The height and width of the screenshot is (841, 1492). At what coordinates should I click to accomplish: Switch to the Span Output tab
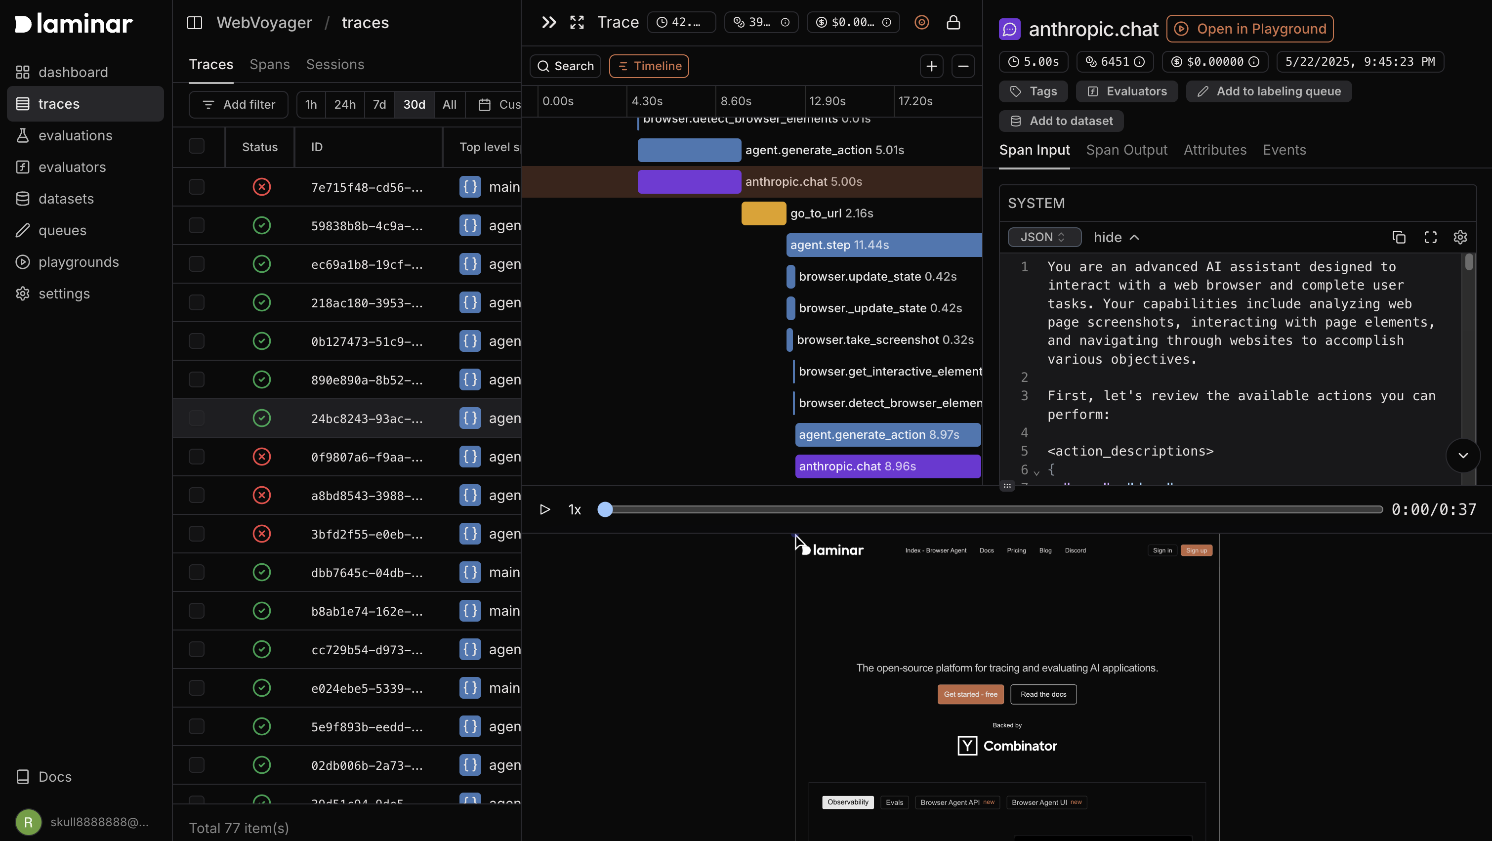pyautogui.click(x=1126, y=149)
